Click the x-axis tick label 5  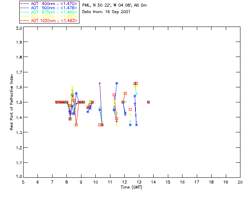click(23, 182)
